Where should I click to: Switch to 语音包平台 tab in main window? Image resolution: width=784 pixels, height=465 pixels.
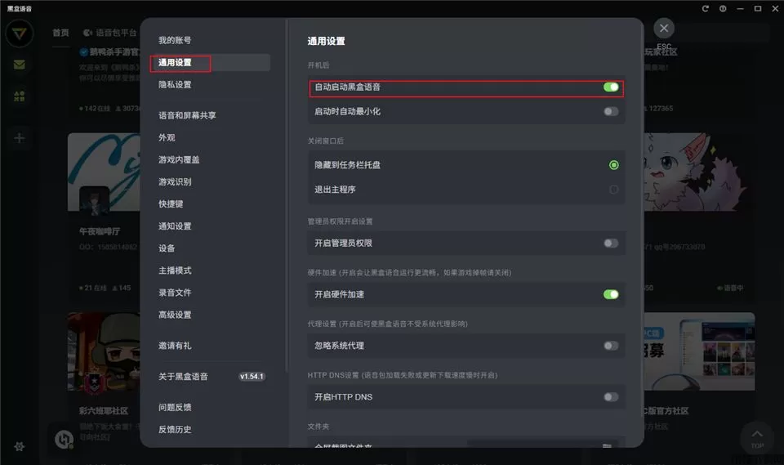tap(110, 33)
